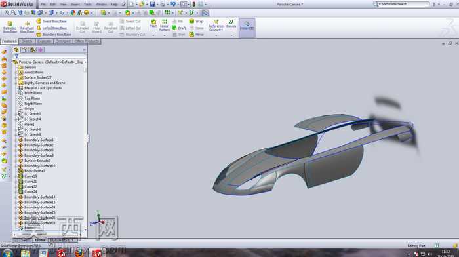Open the Insert menu
Viewport: 459px width, 257px height.
(75, 4)
